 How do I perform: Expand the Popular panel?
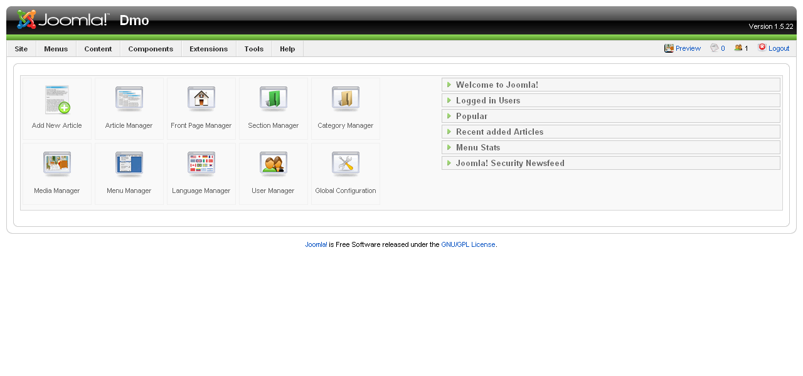[472, 116]
